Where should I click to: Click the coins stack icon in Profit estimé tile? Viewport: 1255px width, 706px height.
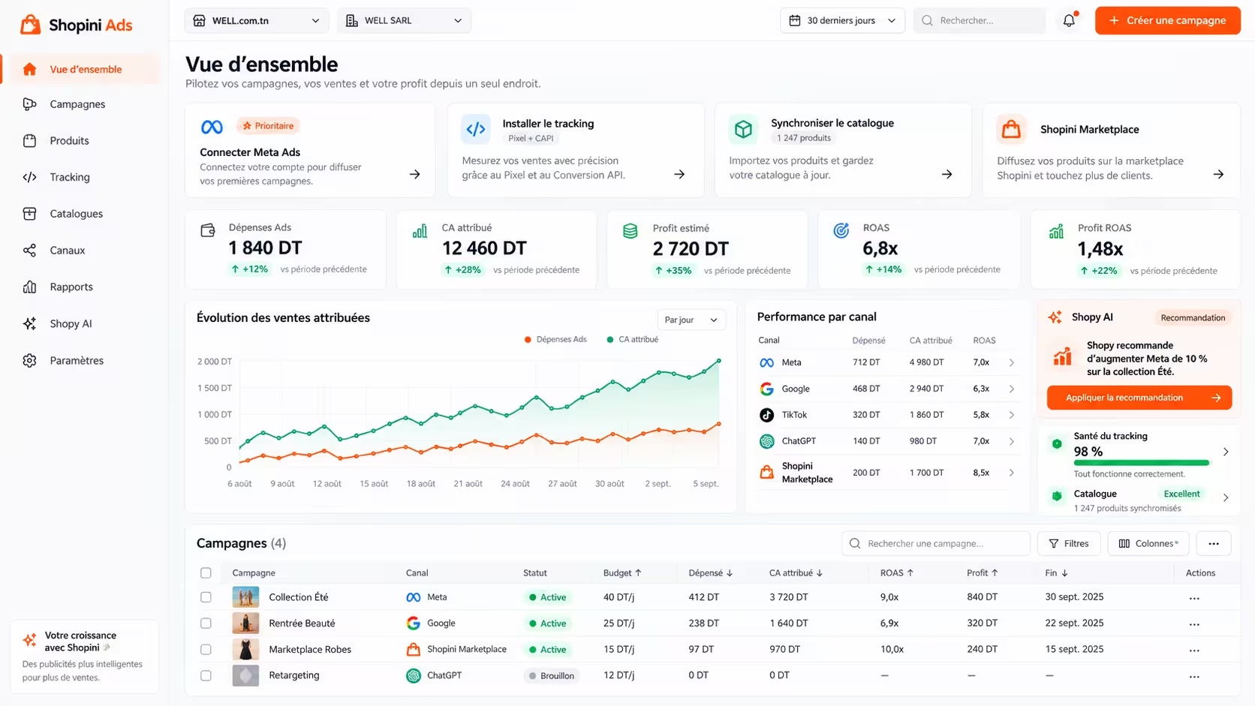pos(631,231)
